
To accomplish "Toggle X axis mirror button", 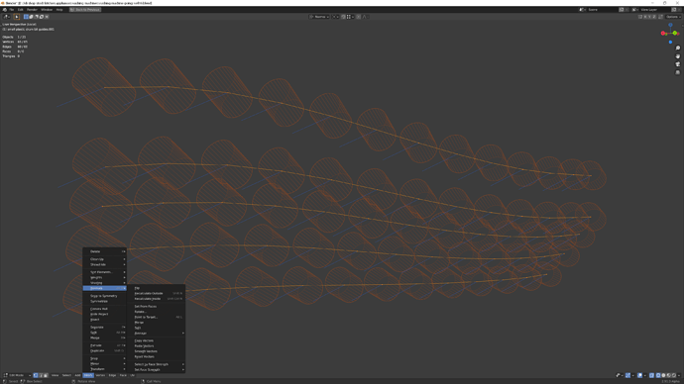I will 645,17.
